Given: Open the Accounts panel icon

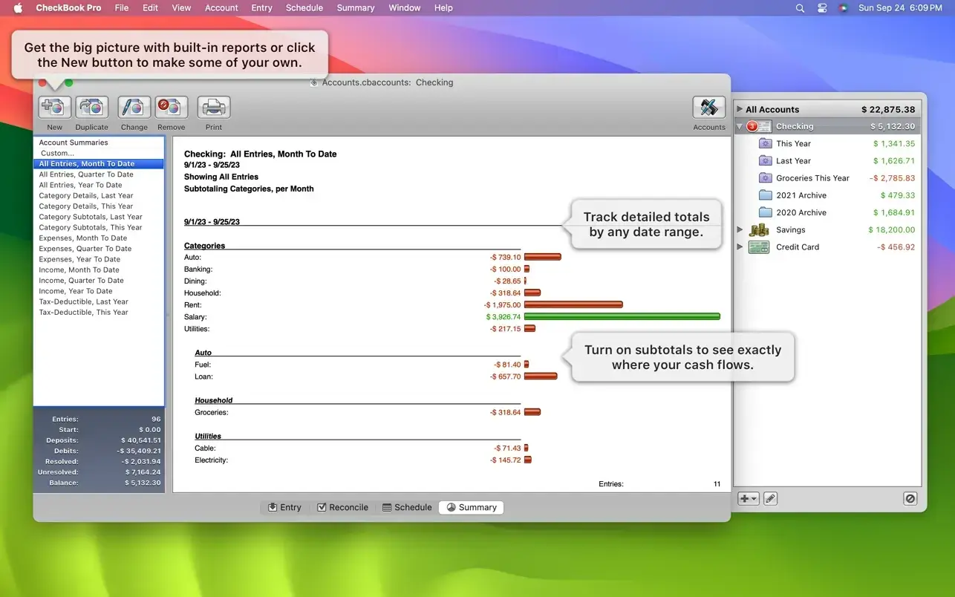Looking at the screenshot, I should (708, 108).
